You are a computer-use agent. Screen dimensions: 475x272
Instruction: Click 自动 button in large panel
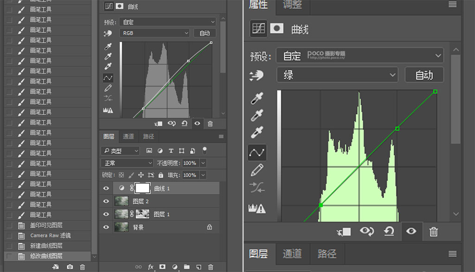point(424,75)
